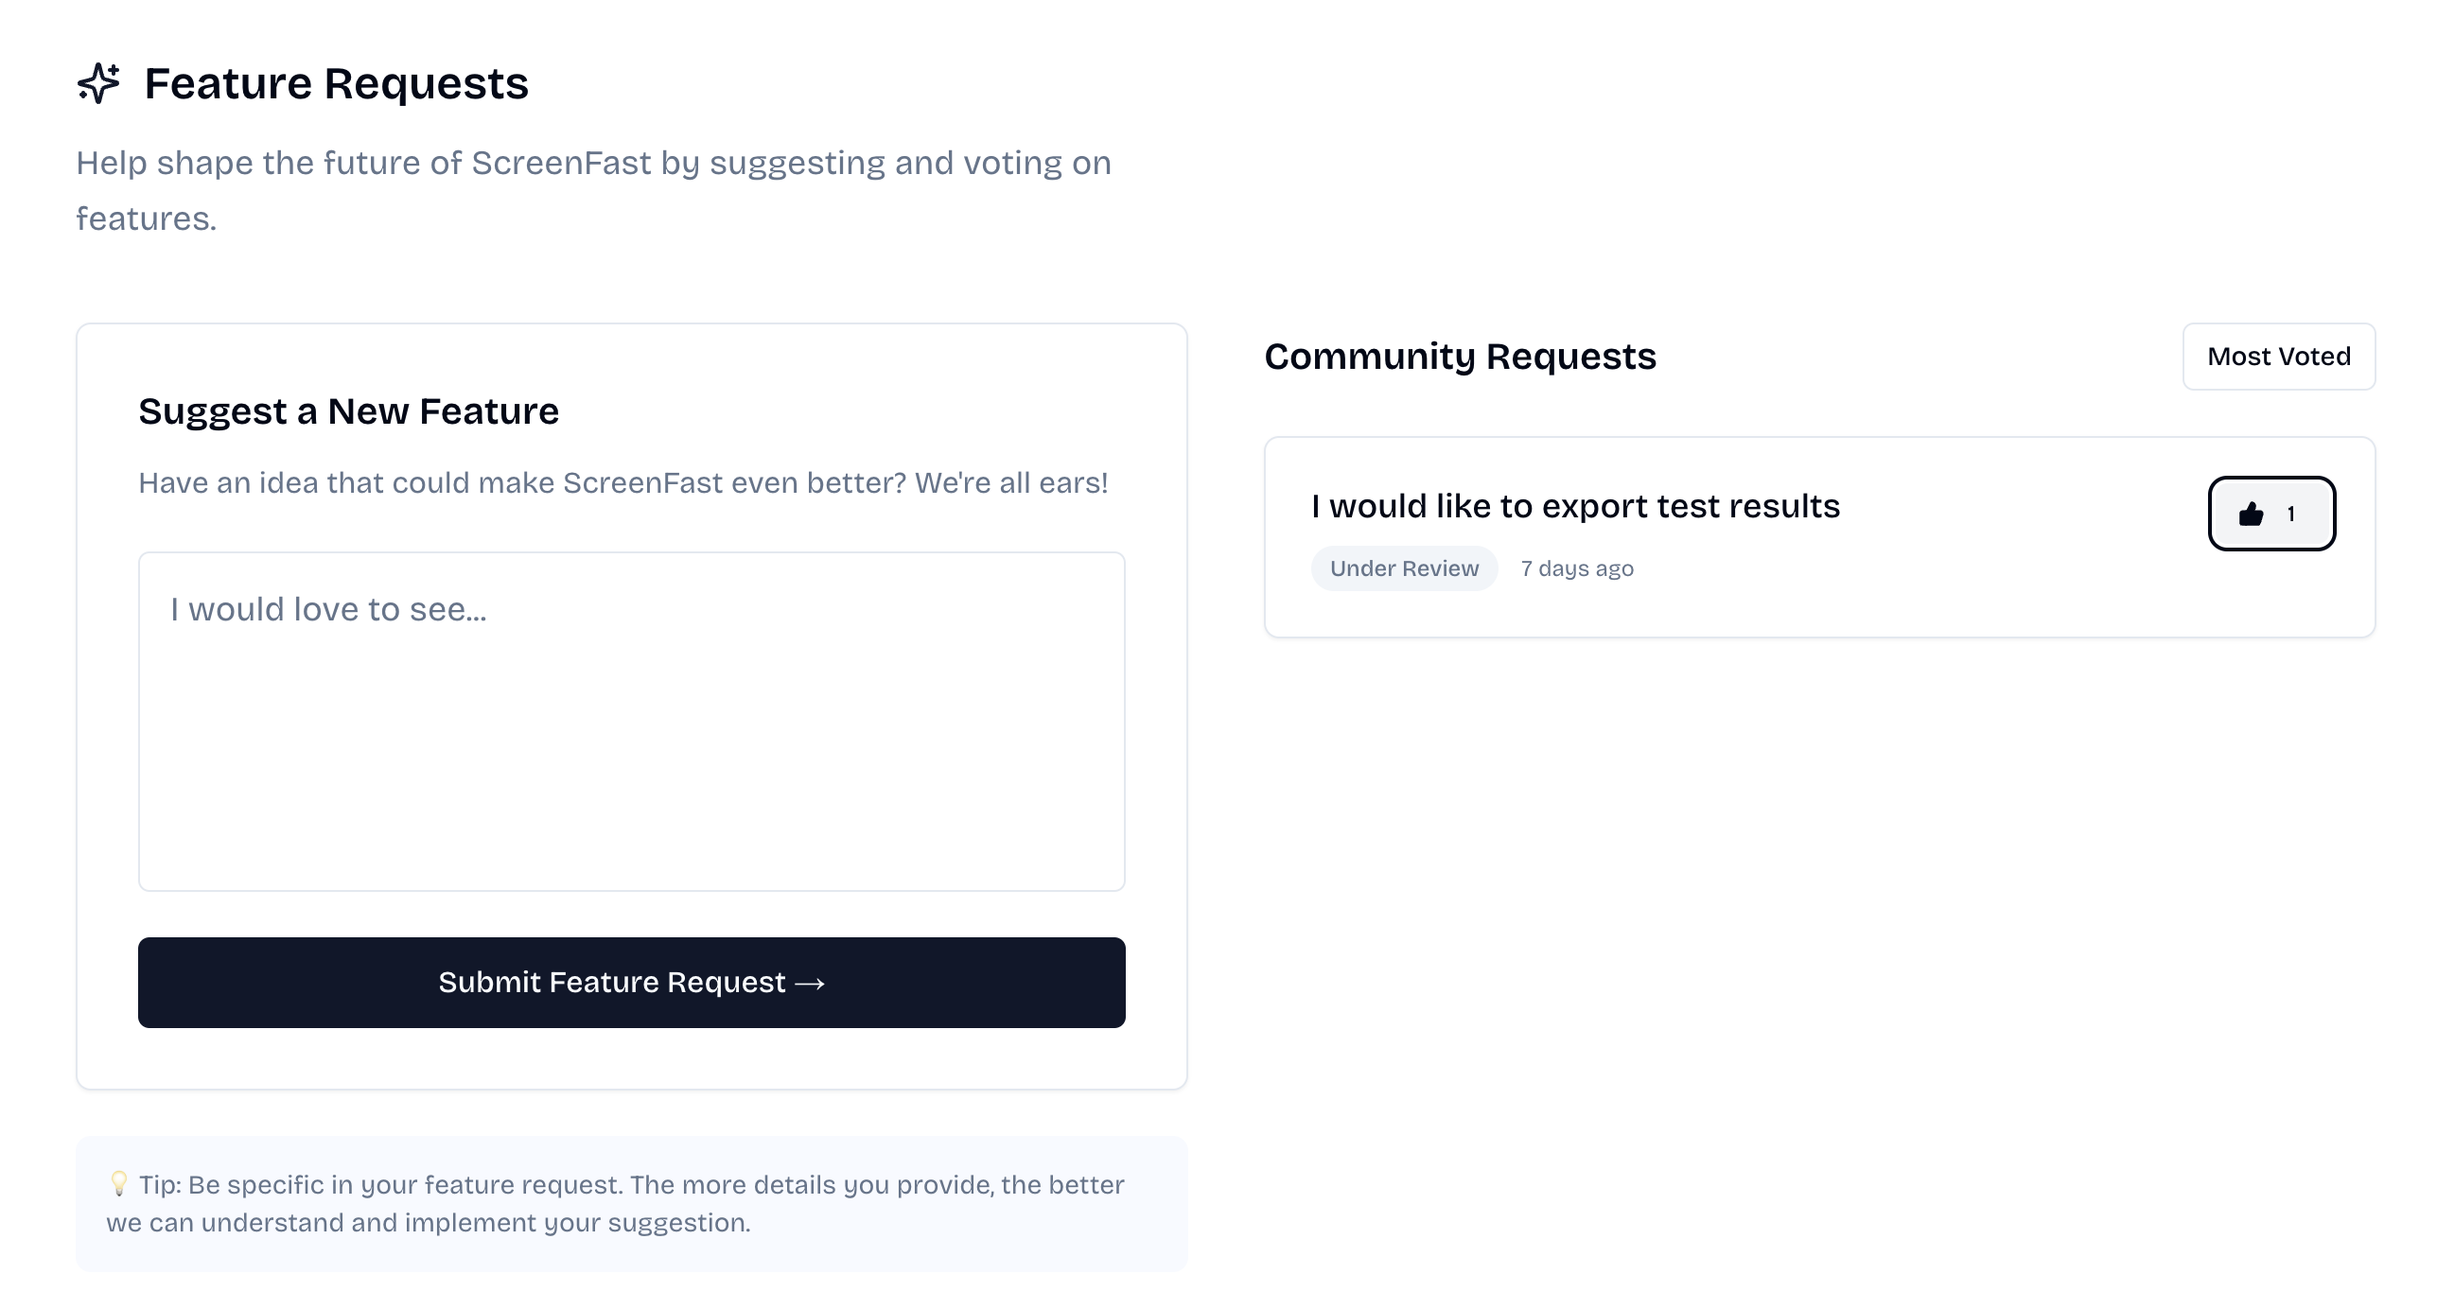Image resolution: width=2437 pixels, height=1309 pixels.
Task: Click the Feature Requests page heading
Action: [336, 83]
